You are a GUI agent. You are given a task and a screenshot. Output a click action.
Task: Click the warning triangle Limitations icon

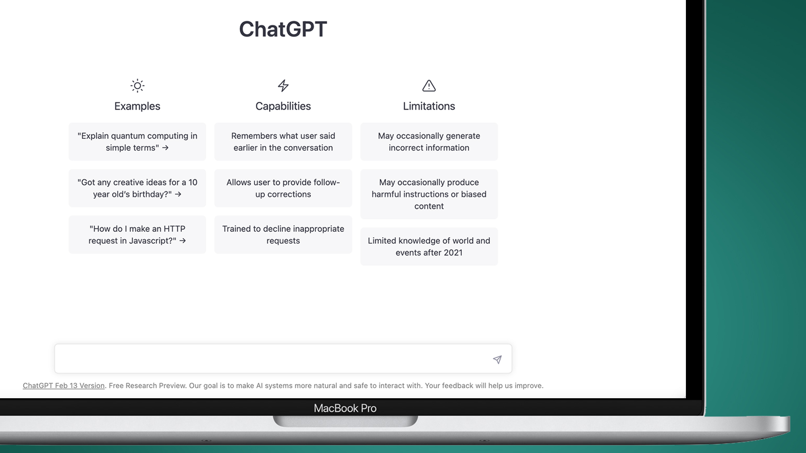click(x=428, y=85)
